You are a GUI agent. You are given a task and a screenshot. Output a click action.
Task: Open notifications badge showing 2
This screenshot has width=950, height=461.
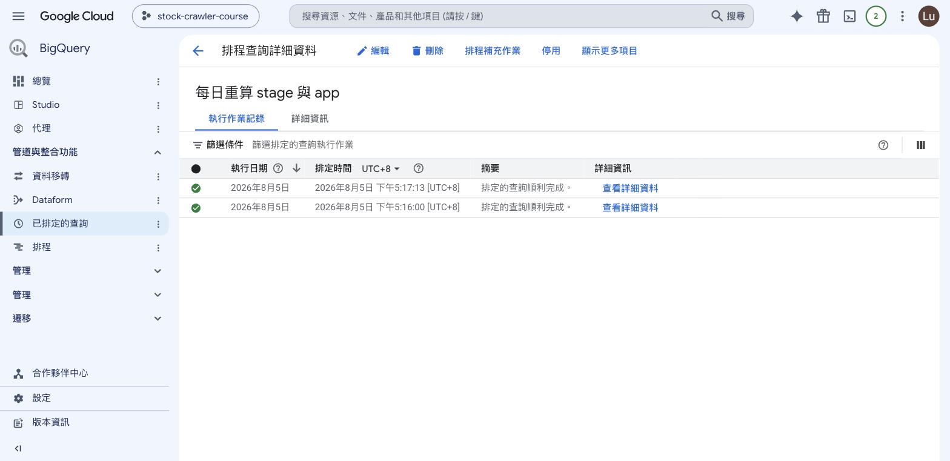pos(875,16)
